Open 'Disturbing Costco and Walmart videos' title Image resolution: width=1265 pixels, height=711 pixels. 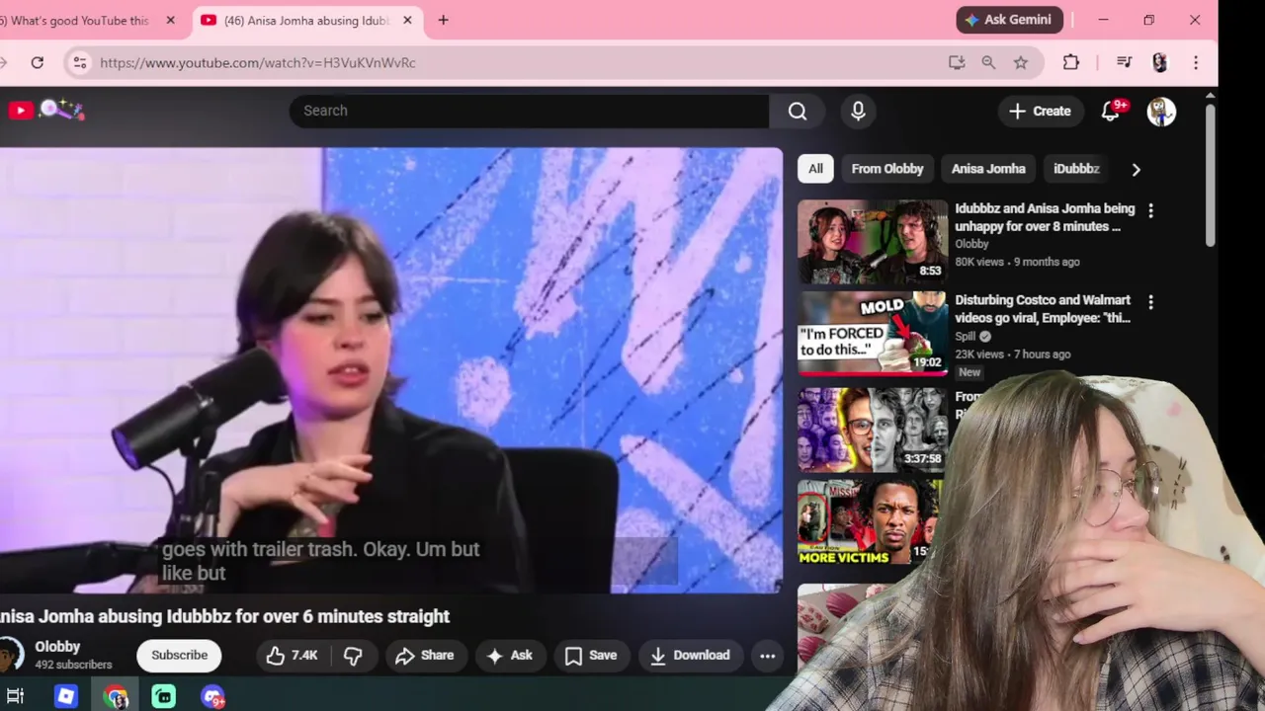point(1043,309)
